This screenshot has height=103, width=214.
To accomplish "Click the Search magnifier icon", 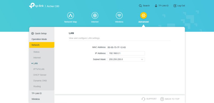I will coord(140,6).
